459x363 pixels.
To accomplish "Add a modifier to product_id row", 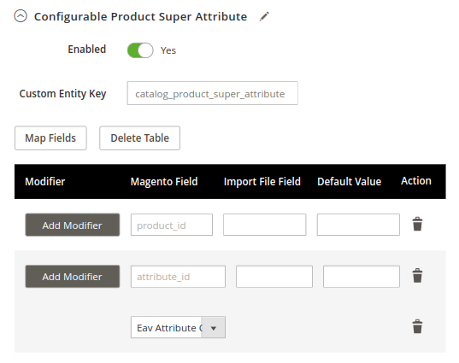I will pyautogui.click(x=73, y=225).
